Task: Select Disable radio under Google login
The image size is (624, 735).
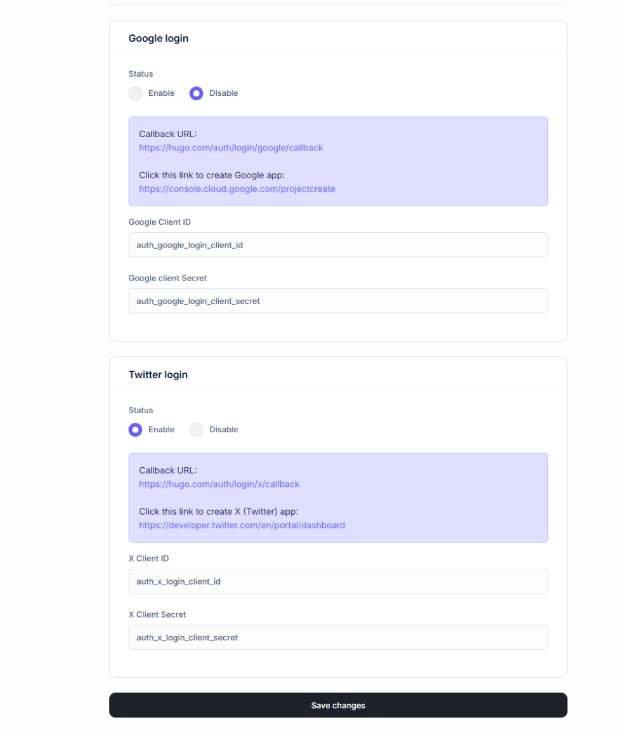Action: click(197, 93)
